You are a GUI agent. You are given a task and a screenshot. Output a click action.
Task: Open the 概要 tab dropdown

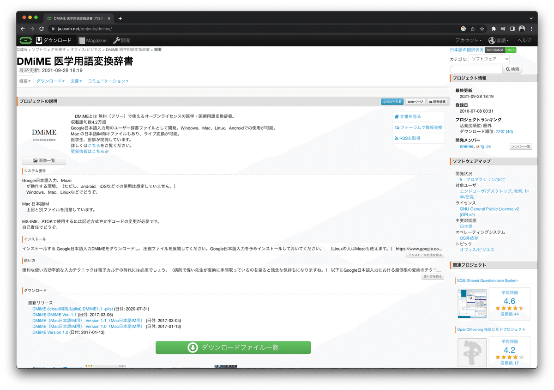(25, 81)
